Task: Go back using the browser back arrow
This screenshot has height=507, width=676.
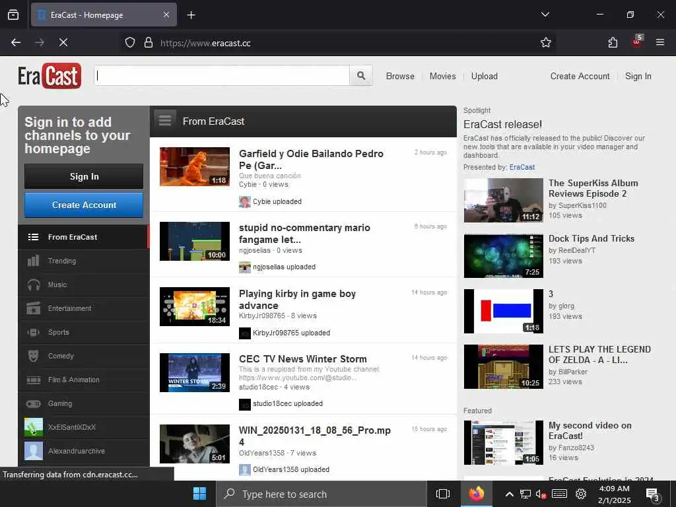Action: click(x=16, y=43)
